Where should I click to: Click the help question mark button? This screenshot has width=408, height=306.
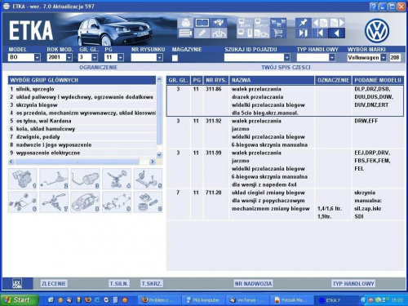[374, 7]
